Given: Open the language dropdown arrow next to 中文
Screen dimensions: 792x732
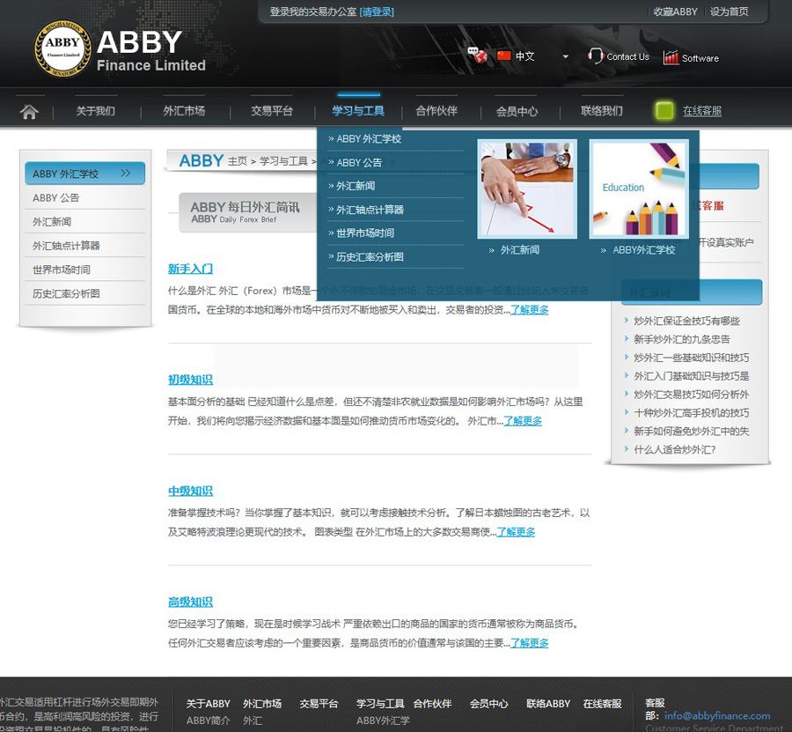Looking at the screenshot, I should (565, 56).
